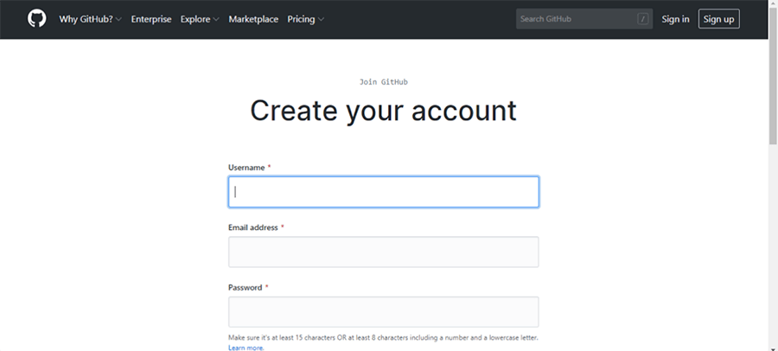Click the slash shortcut icon in search
The image size is (778, 351).
643,19
